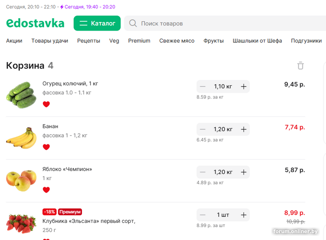Decrease apple quantity with minus icon
The height and width of the screenshot is (240, 326).
pos(203,172)
